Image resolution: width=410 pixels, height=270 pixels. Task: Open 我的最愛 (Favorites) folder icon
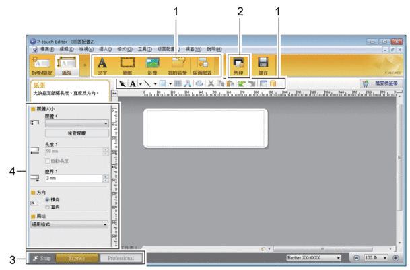click(178, 65)
